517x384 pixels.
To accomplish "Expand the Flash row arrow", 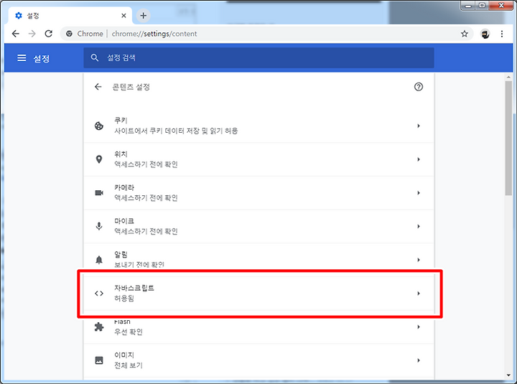I will pos(419,327).
